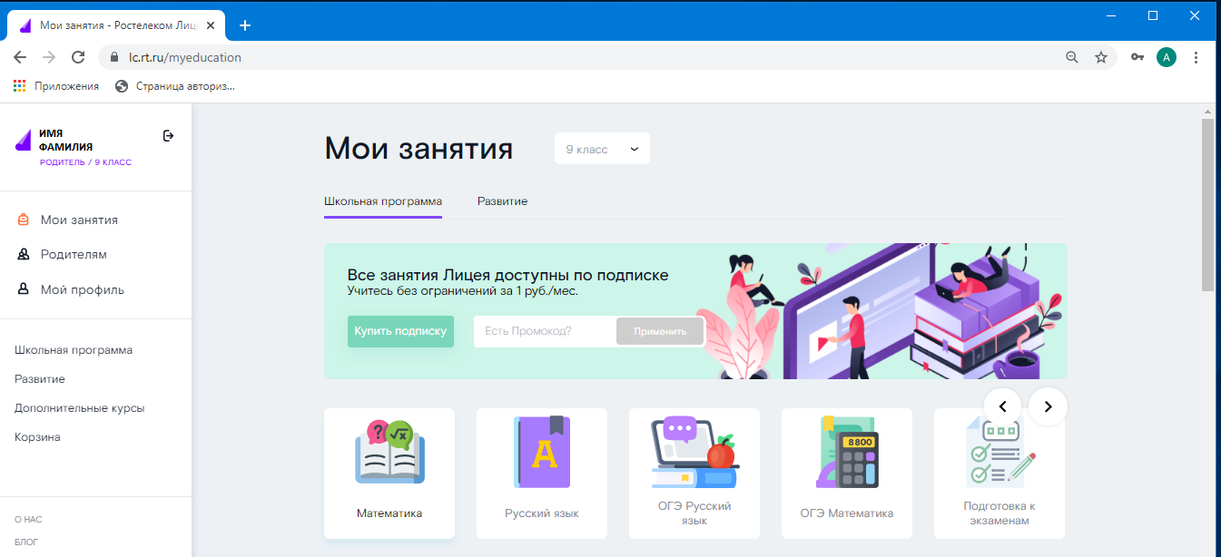Click the Мои занятия page heading
This screenshot has width=1221, height=557.
(418, 148)
